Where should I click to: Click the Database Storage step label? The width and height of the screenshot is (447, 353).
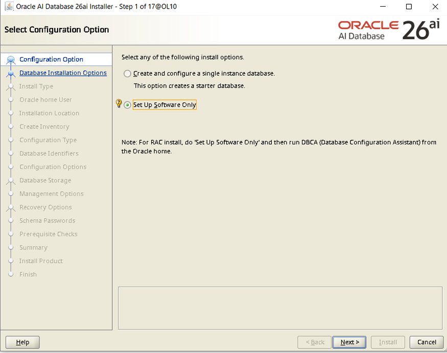coord(45,180)
